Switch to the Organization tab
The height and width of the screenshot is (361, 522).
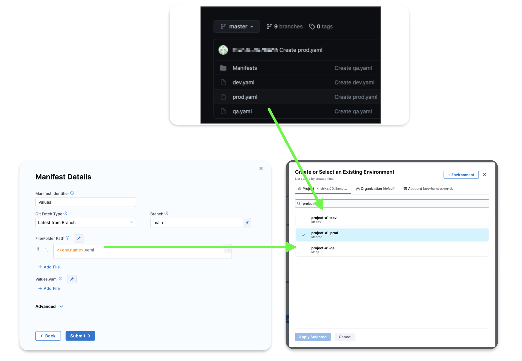click(x=376, y=189)
